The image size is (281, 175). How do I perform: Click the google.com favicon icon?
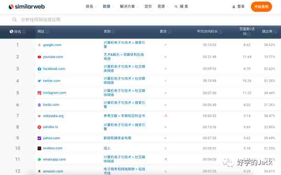tap(39, 45)
